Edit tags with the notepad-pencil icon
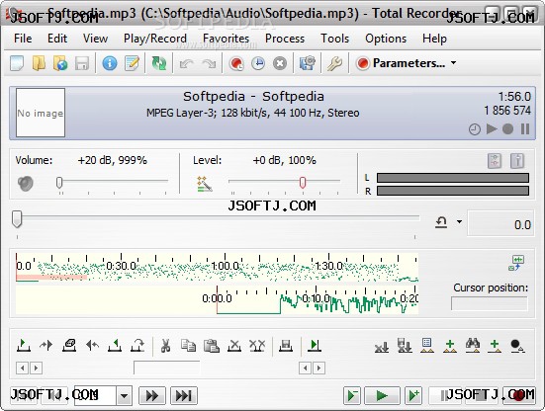This screenshot has height=411, width=545. (x=132, y=63)
